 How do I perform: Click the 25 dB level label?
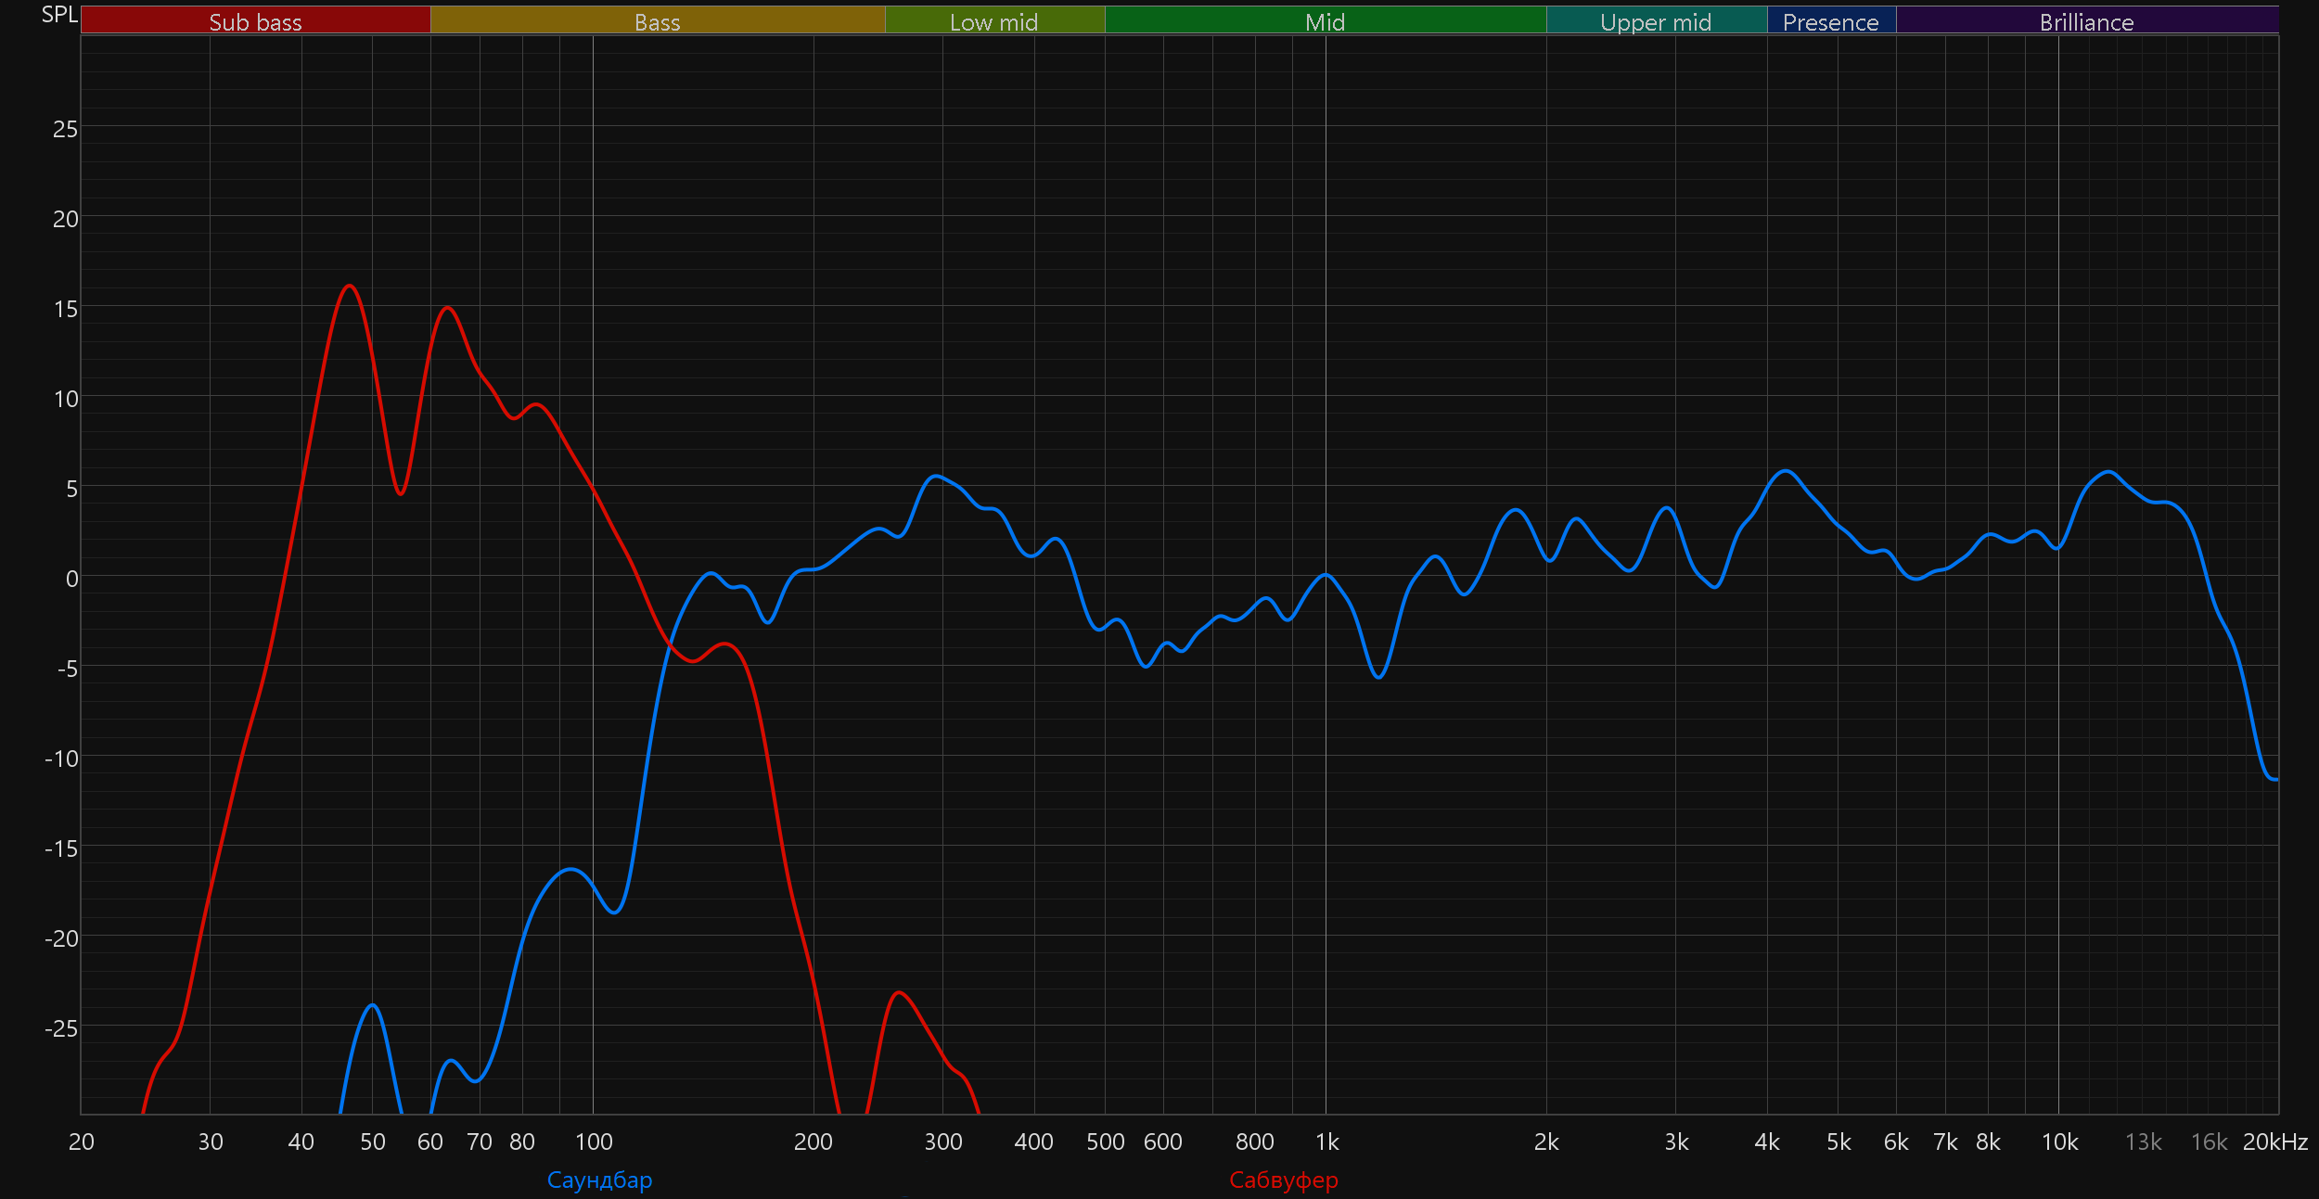click(x=65, y=129)
